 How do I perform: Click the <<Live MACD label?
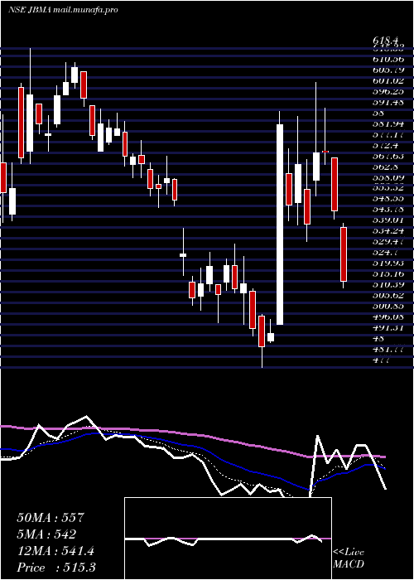click(x=349, y=558)
